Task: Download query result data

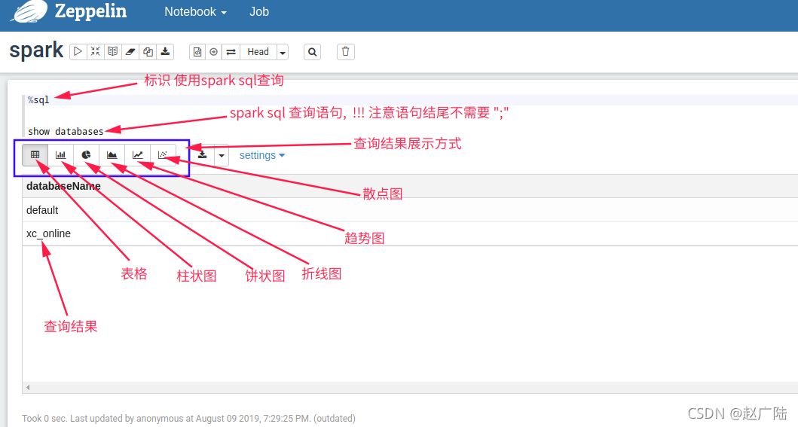Action: [203, 155]
